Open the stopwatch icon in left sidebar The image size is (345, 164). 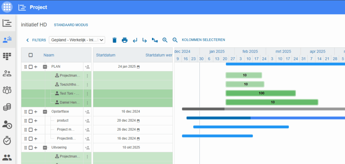pos(7,140)
